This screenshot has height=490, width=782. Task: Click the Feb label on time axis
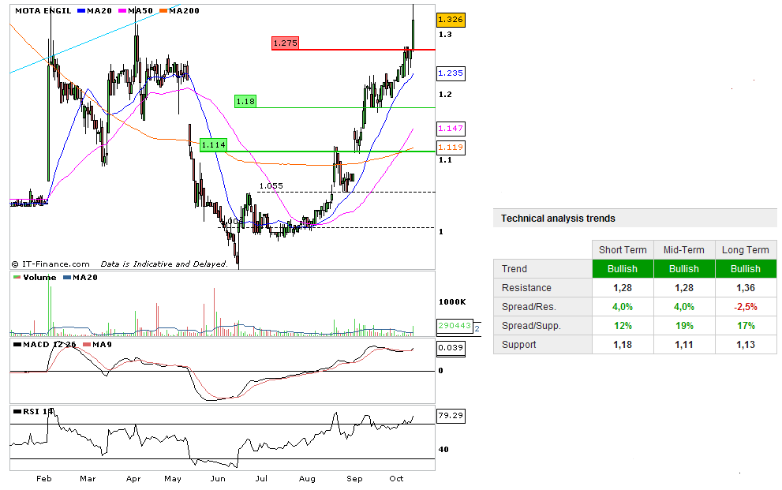click(x=44, y=478)
